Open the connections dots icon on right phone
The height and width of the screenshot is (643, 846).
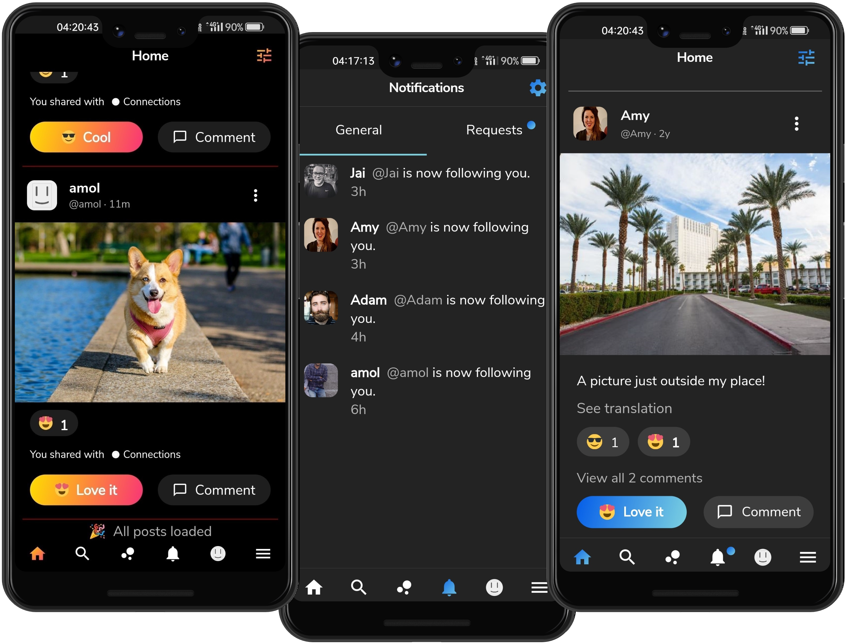[x=672, y=557]
